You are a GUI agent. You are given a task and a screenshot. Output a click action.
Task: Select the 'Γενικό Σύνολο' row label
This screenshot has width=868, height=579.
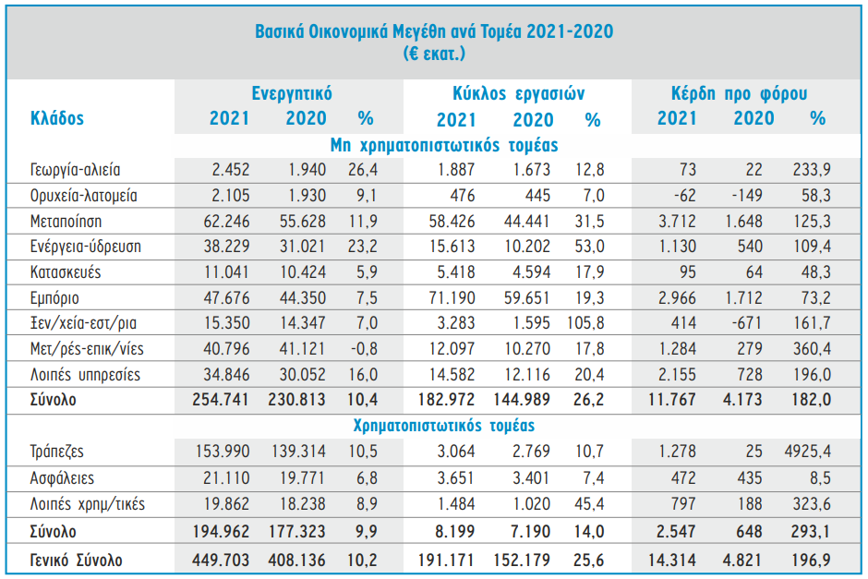(77, 560)
